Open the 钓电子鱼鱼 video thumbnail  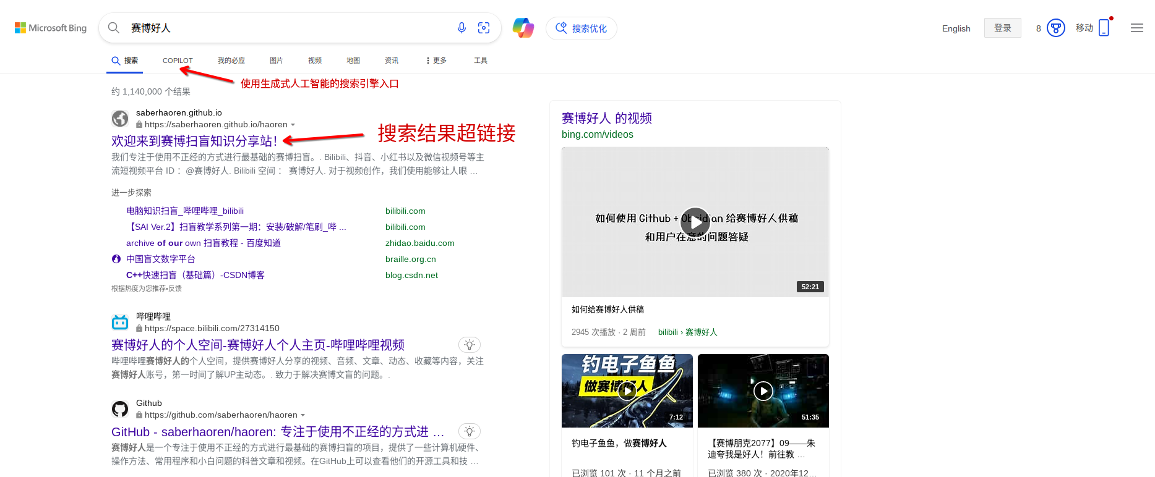coord(627,390)
